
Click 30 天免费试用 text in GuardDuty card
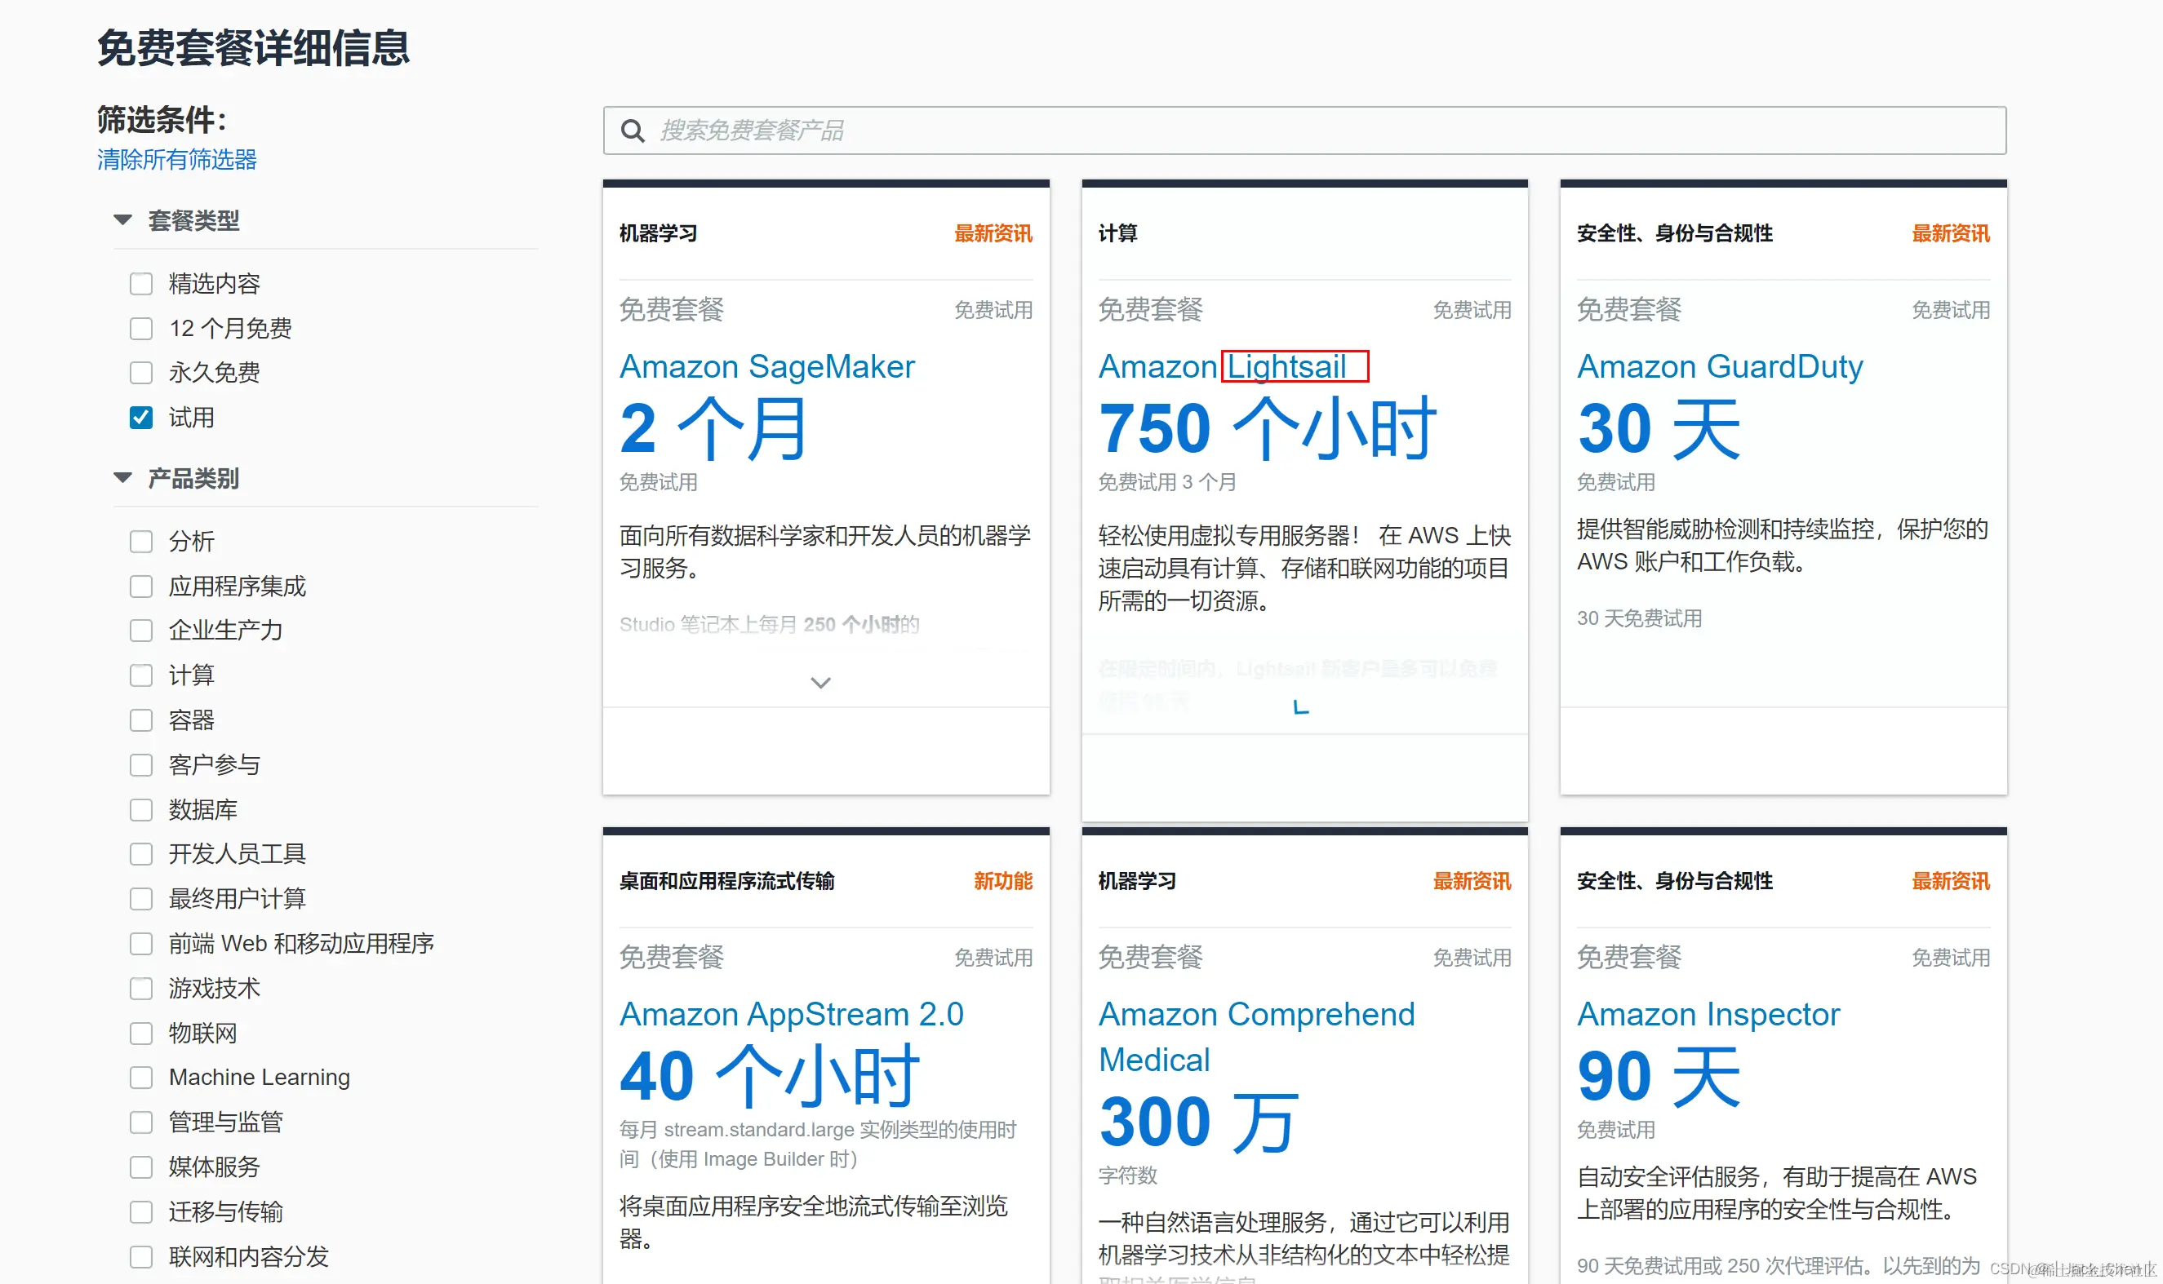1639,618
